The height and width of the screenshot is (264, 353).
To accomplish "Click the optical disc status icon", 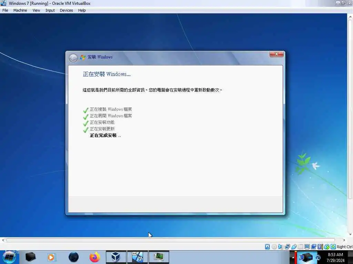I will pyautogui.click(x=274, y=247).
